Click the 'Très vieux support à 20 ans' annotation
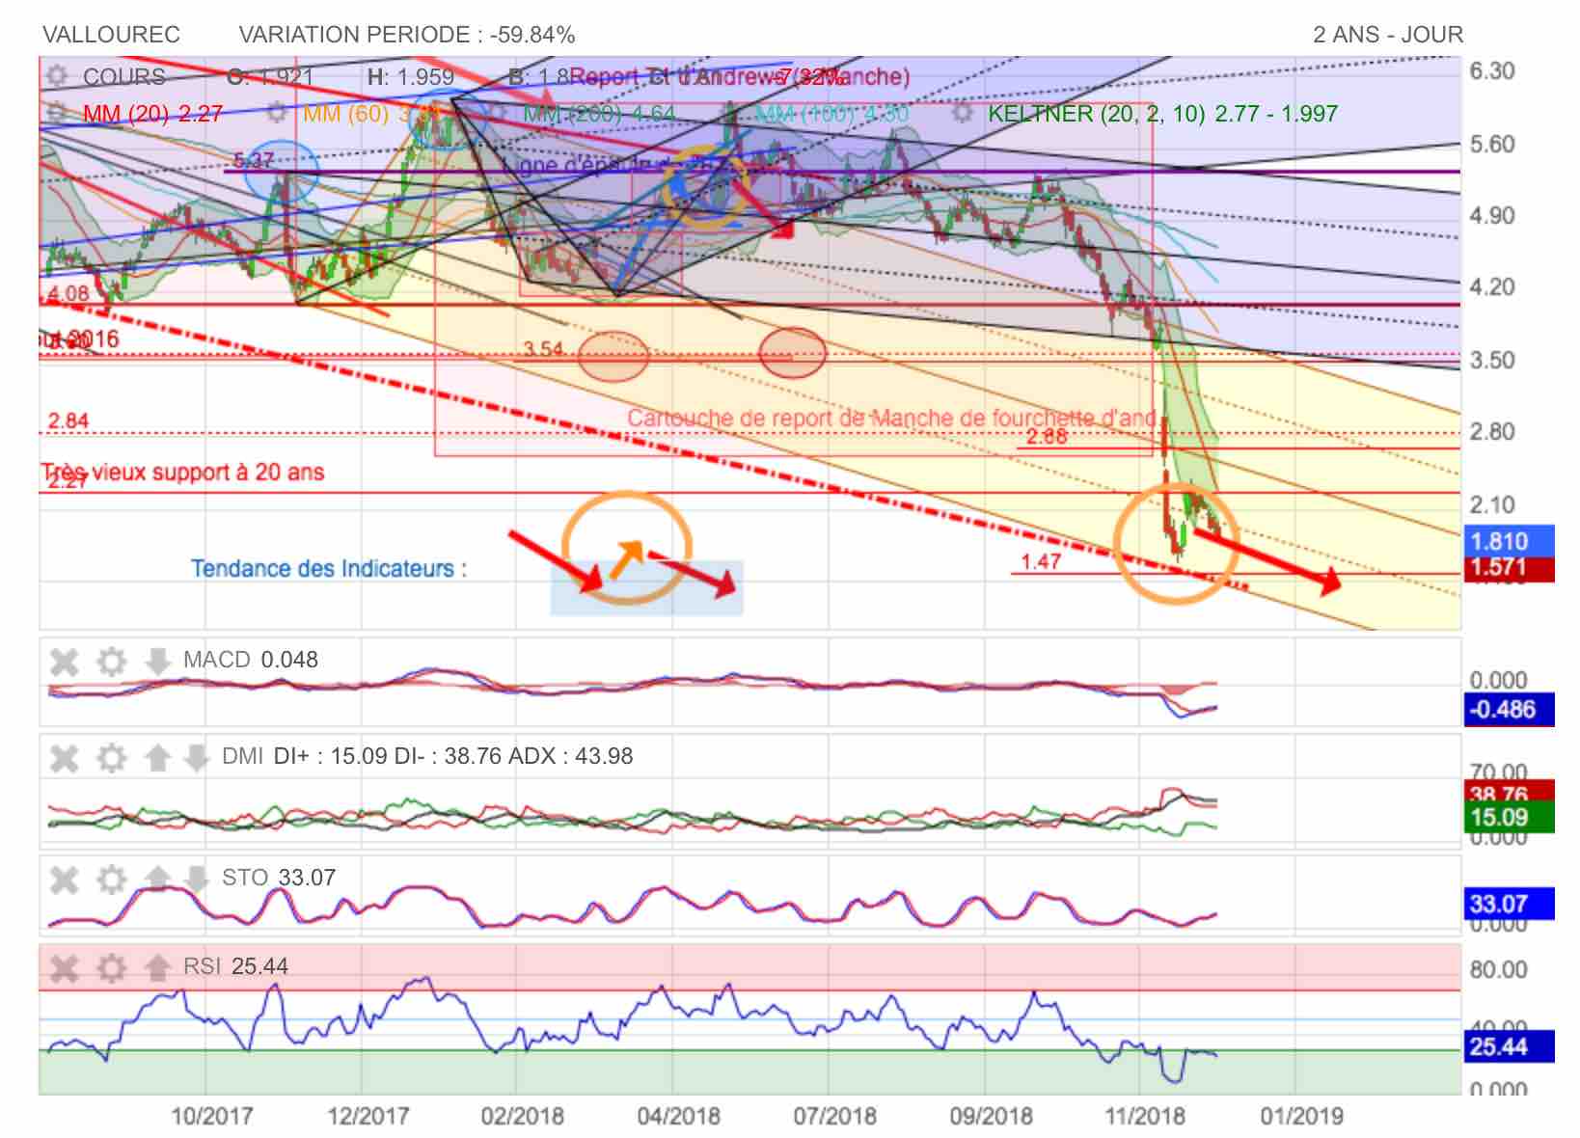This screenshot has width=1580, height=1138. pyautogui.click(x=182, y=473)
